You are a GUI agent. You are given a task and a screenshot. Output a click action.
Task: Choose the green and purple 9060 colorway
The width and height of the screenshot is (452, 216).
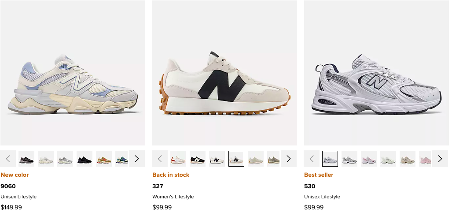(122, 159)
